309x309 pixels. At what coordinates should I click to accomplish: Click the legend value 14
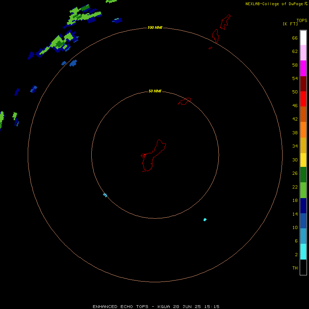click(x=295, y=214)
